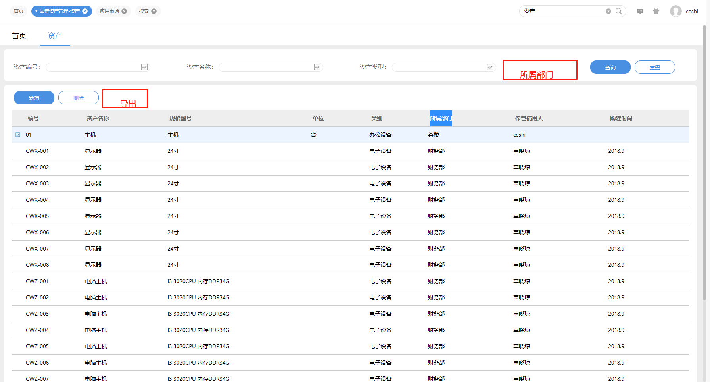The image size is (710, 382).
Task: Click the 重置 button
Action: coord(654,68)
